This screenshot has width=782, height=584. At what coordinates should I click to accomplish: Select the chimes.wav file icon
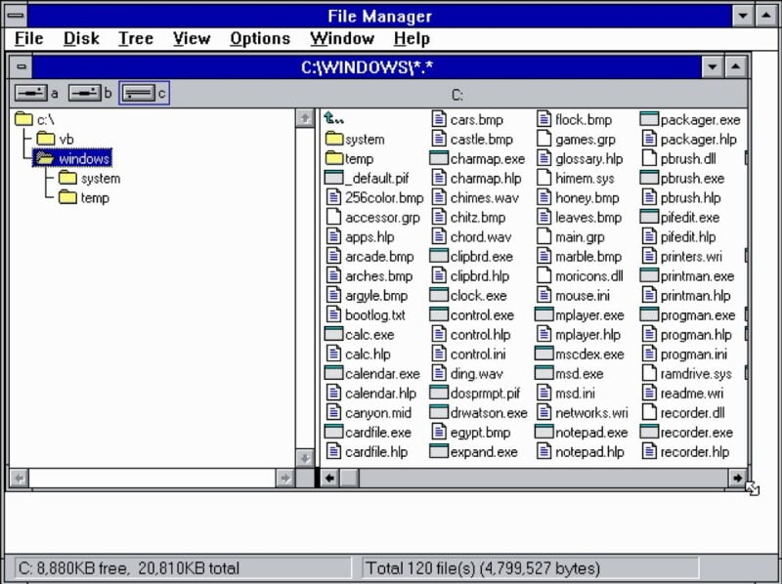(x=439, y=197)
